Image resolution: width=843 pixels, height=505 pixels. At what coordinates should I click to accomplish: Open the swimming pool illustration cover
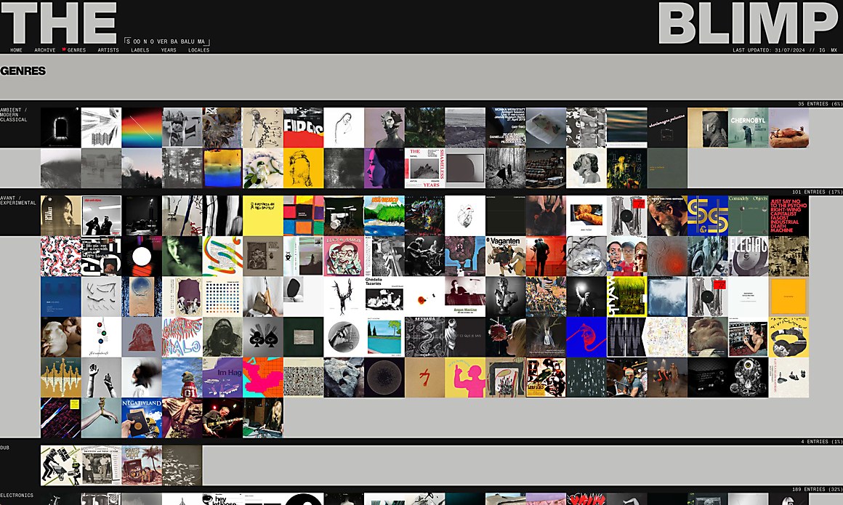[x=384, y=337]
